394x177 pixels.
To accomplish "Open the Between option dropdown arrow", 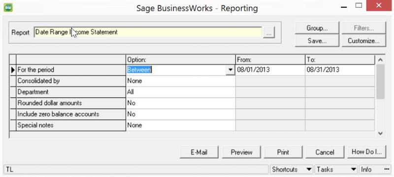I will (230, 70).
